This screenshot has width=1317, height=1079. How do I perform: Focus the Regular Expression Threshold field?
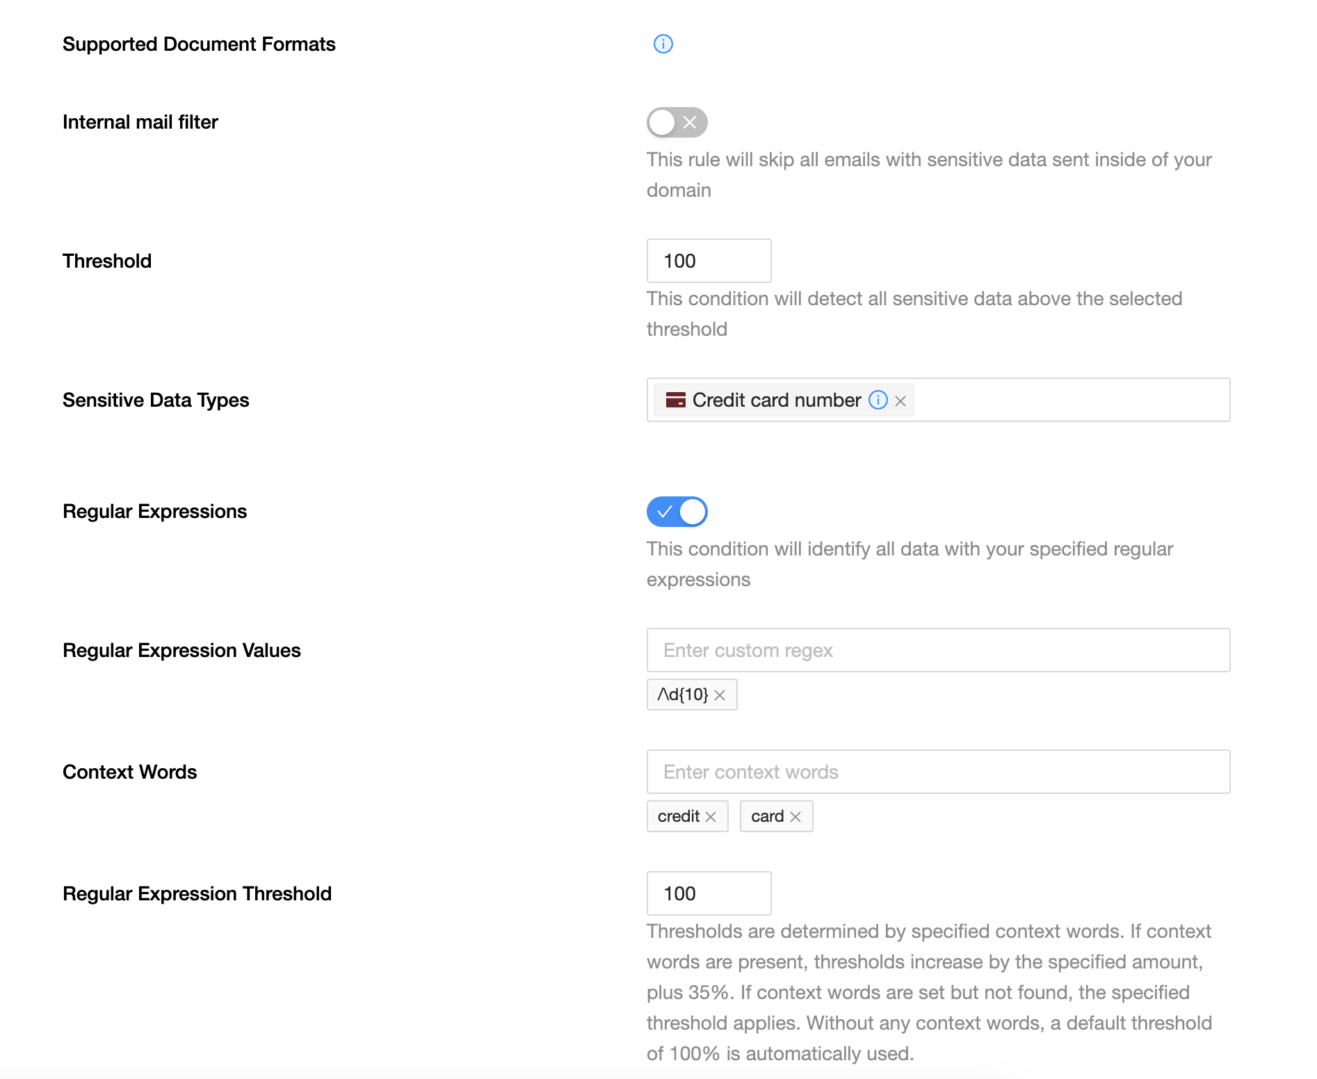[x=708, y=893]
